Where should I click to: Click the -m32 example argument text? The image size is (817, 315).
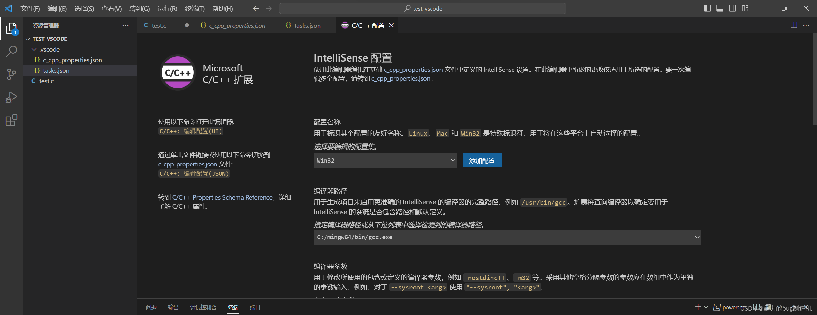(521, 278)
